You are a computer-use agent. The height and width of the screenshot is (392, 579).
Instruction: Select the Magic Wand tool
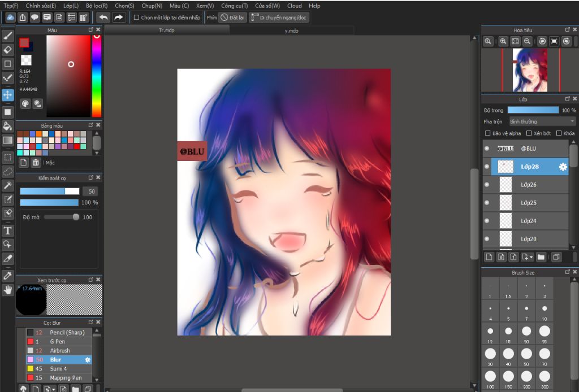(8, 185)
